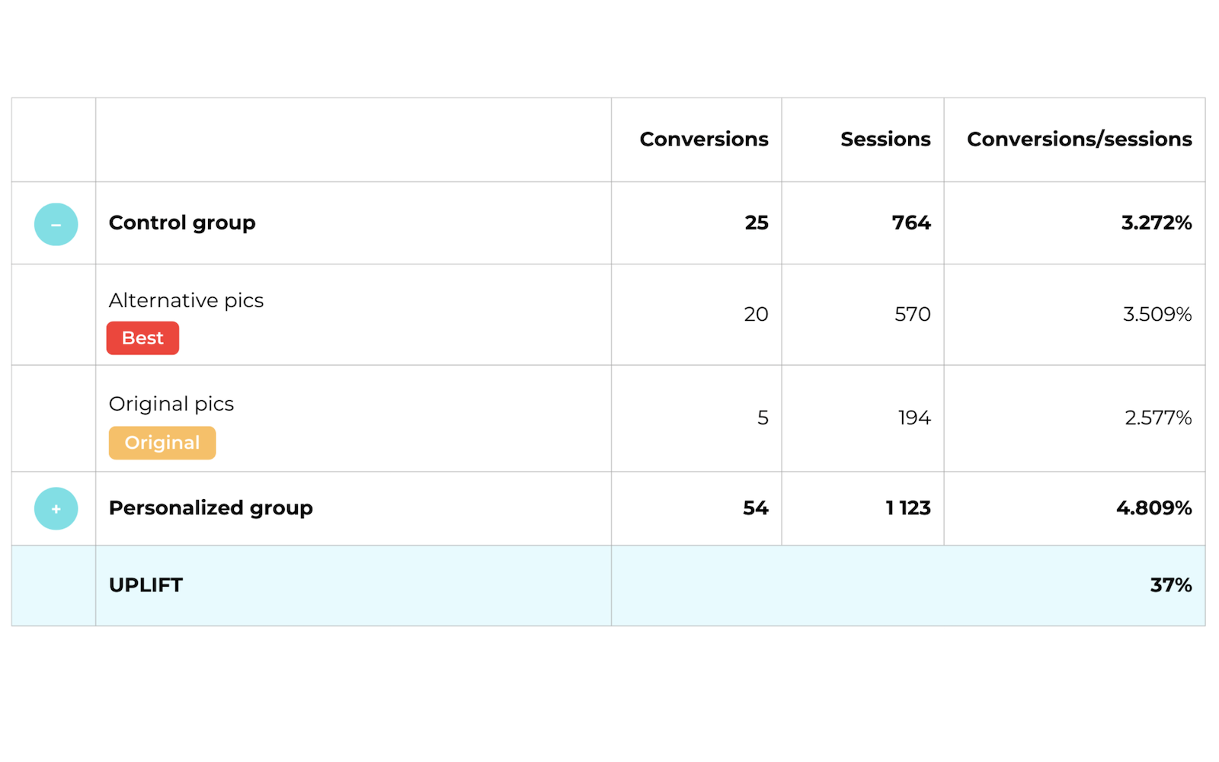Click the orange Original badge
The height and width of the screenshot is (762, 1219).
coord(162,443)
